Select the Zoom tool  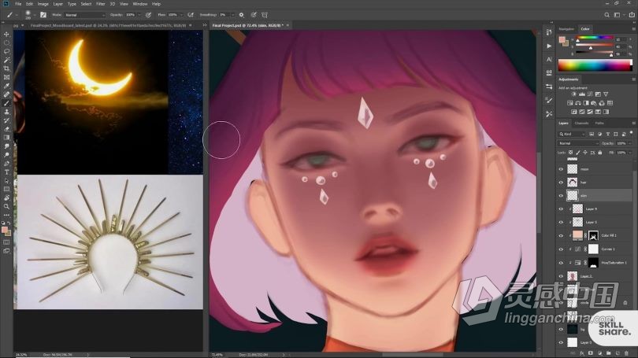pyautogui.click(x=6, y=206)
